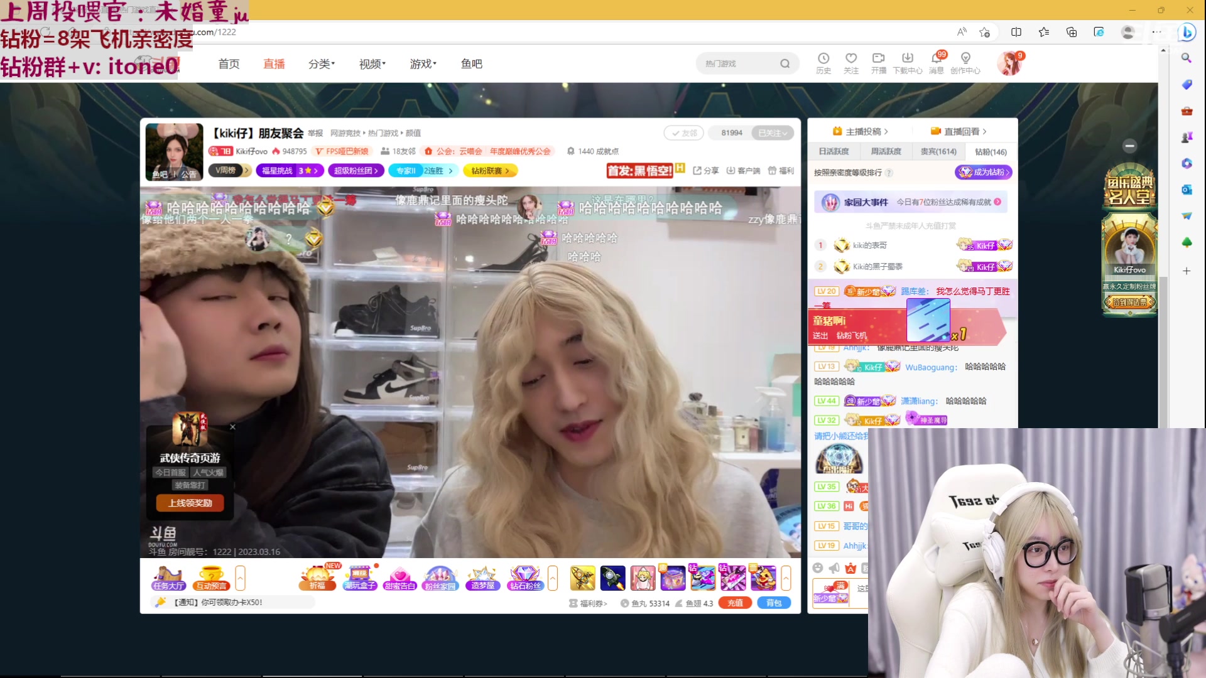Click the megaphone icon below chat
Image resolution: width=1206 pixels, height=678 pixels.
click(x=834, y=568)
